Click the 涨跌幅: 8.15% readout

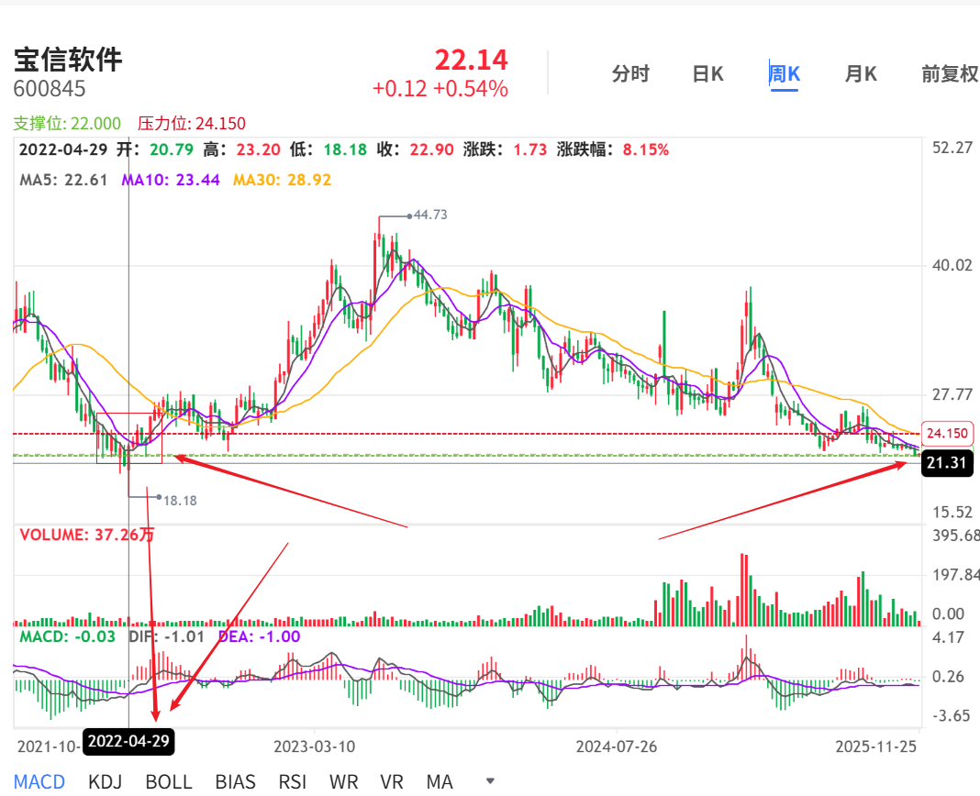613,150
